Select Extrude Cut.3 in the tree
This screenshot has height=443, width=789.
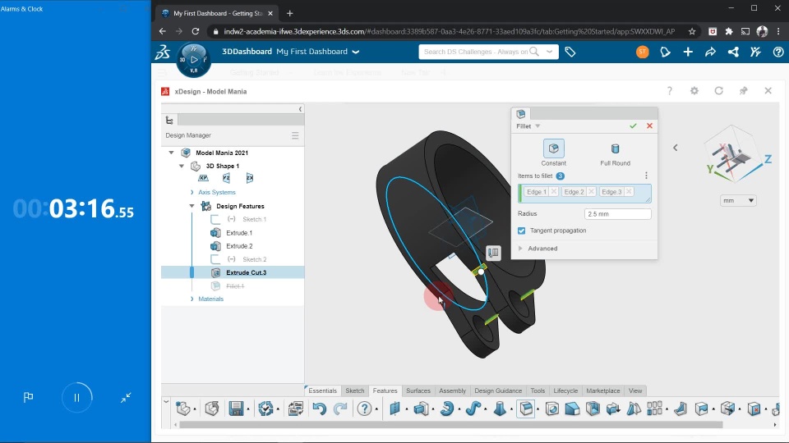(246, 272)
